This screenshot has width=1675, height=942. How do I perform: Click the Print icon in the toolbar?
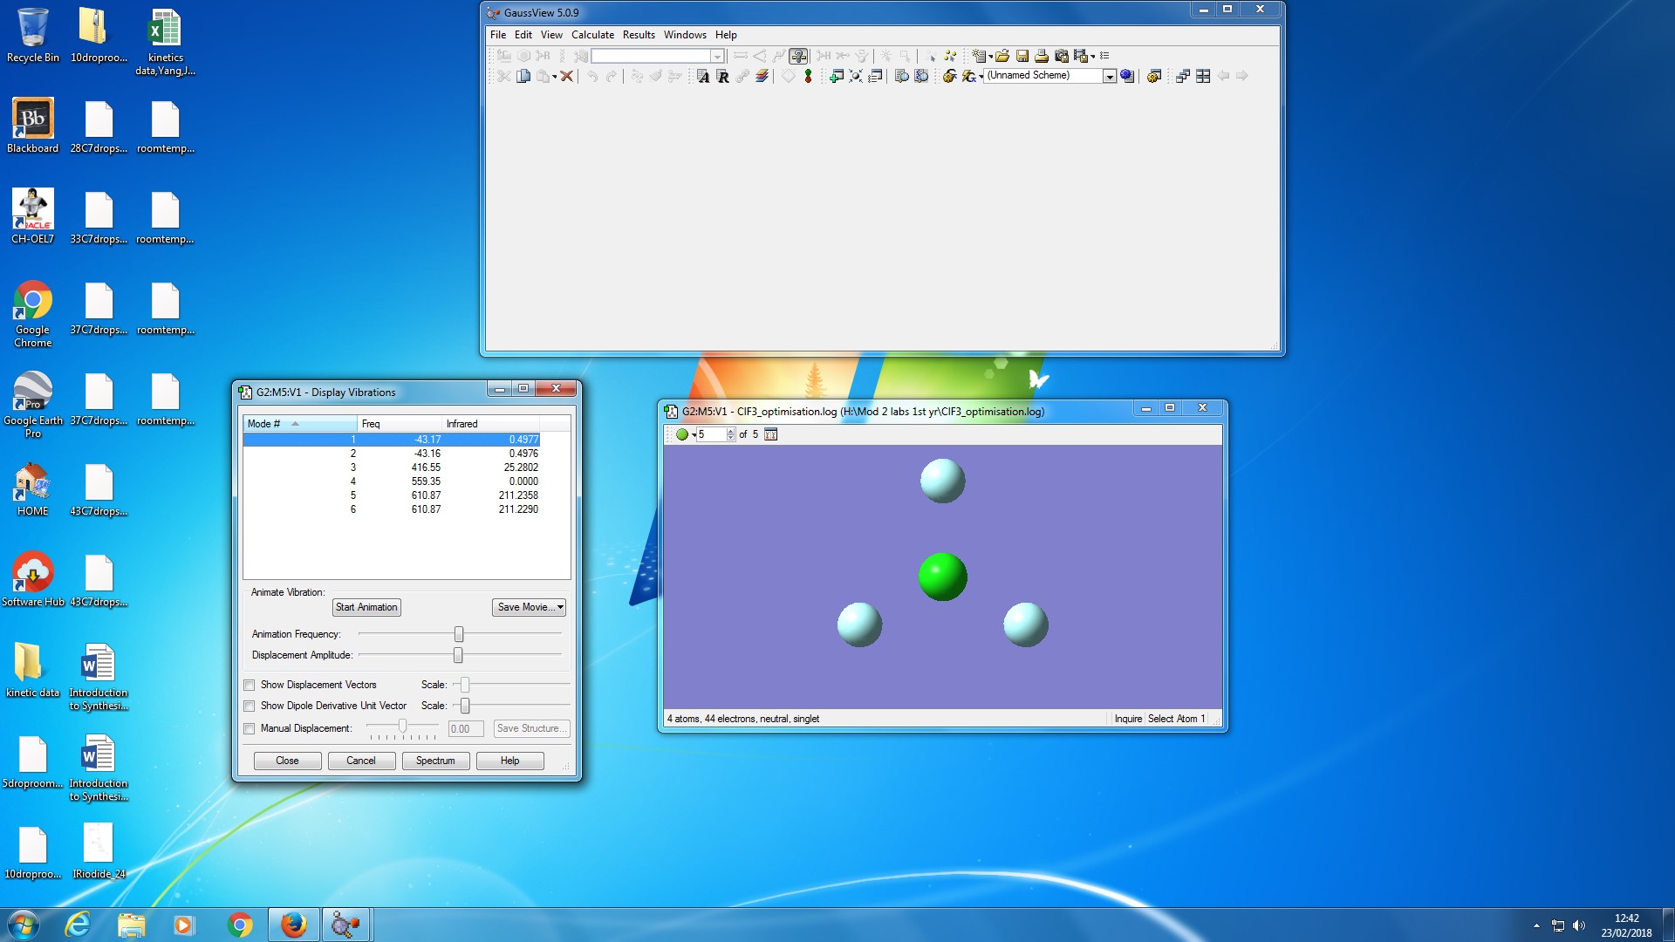1042,56
